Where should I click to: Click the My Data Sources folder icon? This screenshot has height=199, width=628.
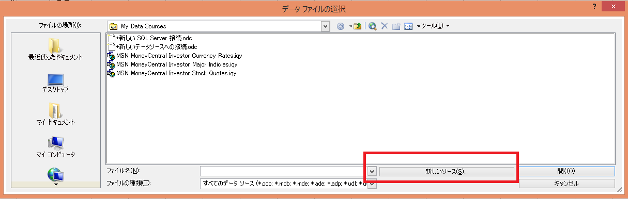[114, 26]
